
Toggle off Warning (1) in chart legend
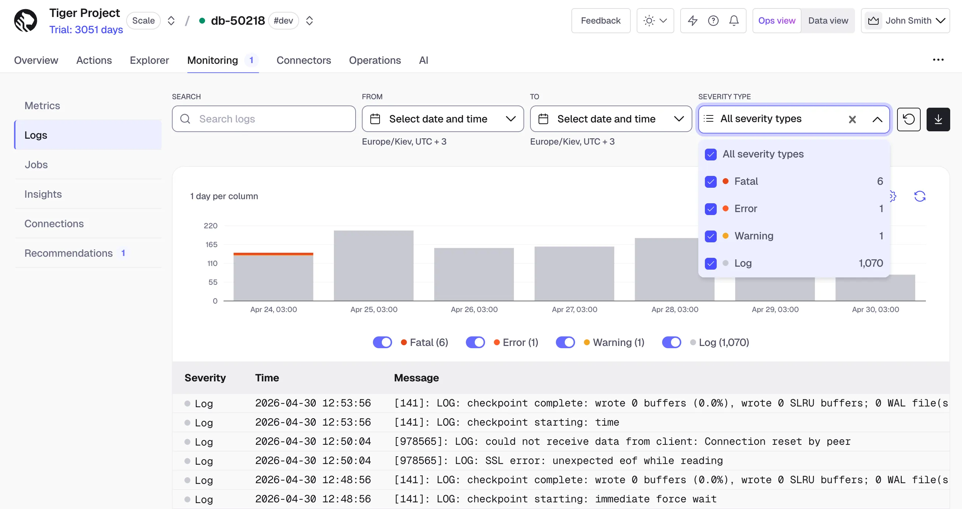(565, 342)
